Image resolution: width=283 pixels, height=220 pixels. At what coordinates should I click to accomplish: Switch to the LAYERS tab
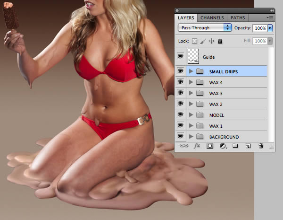(186, 18)
